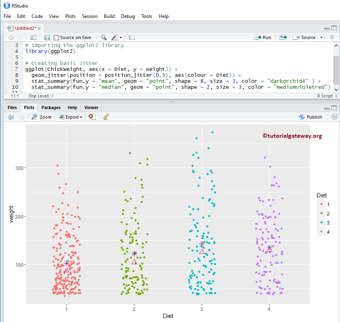Open code tools magic wand

click(x=115, y=37)
